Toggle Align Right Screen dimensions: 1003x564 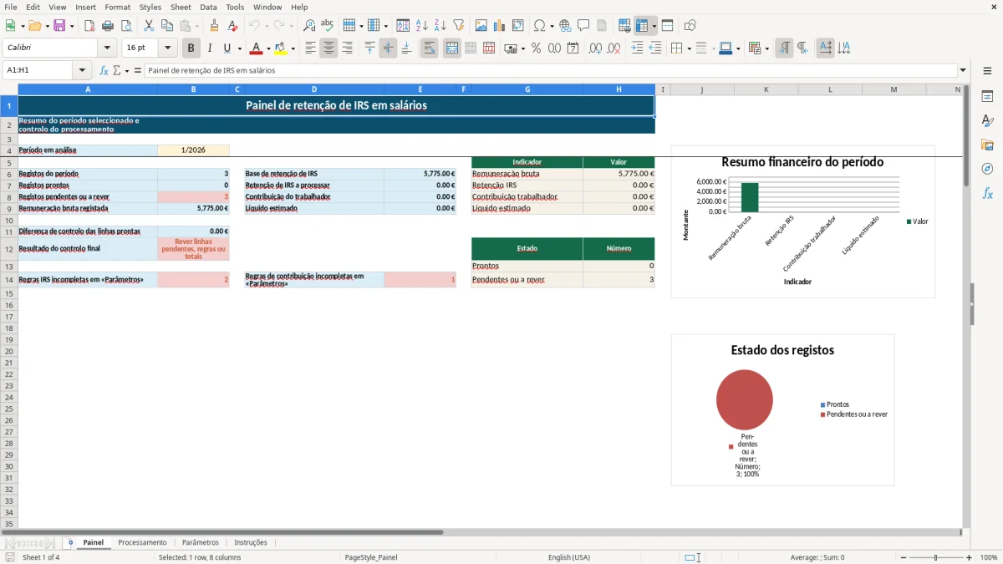pyautogui.click(x=347, y=48)
